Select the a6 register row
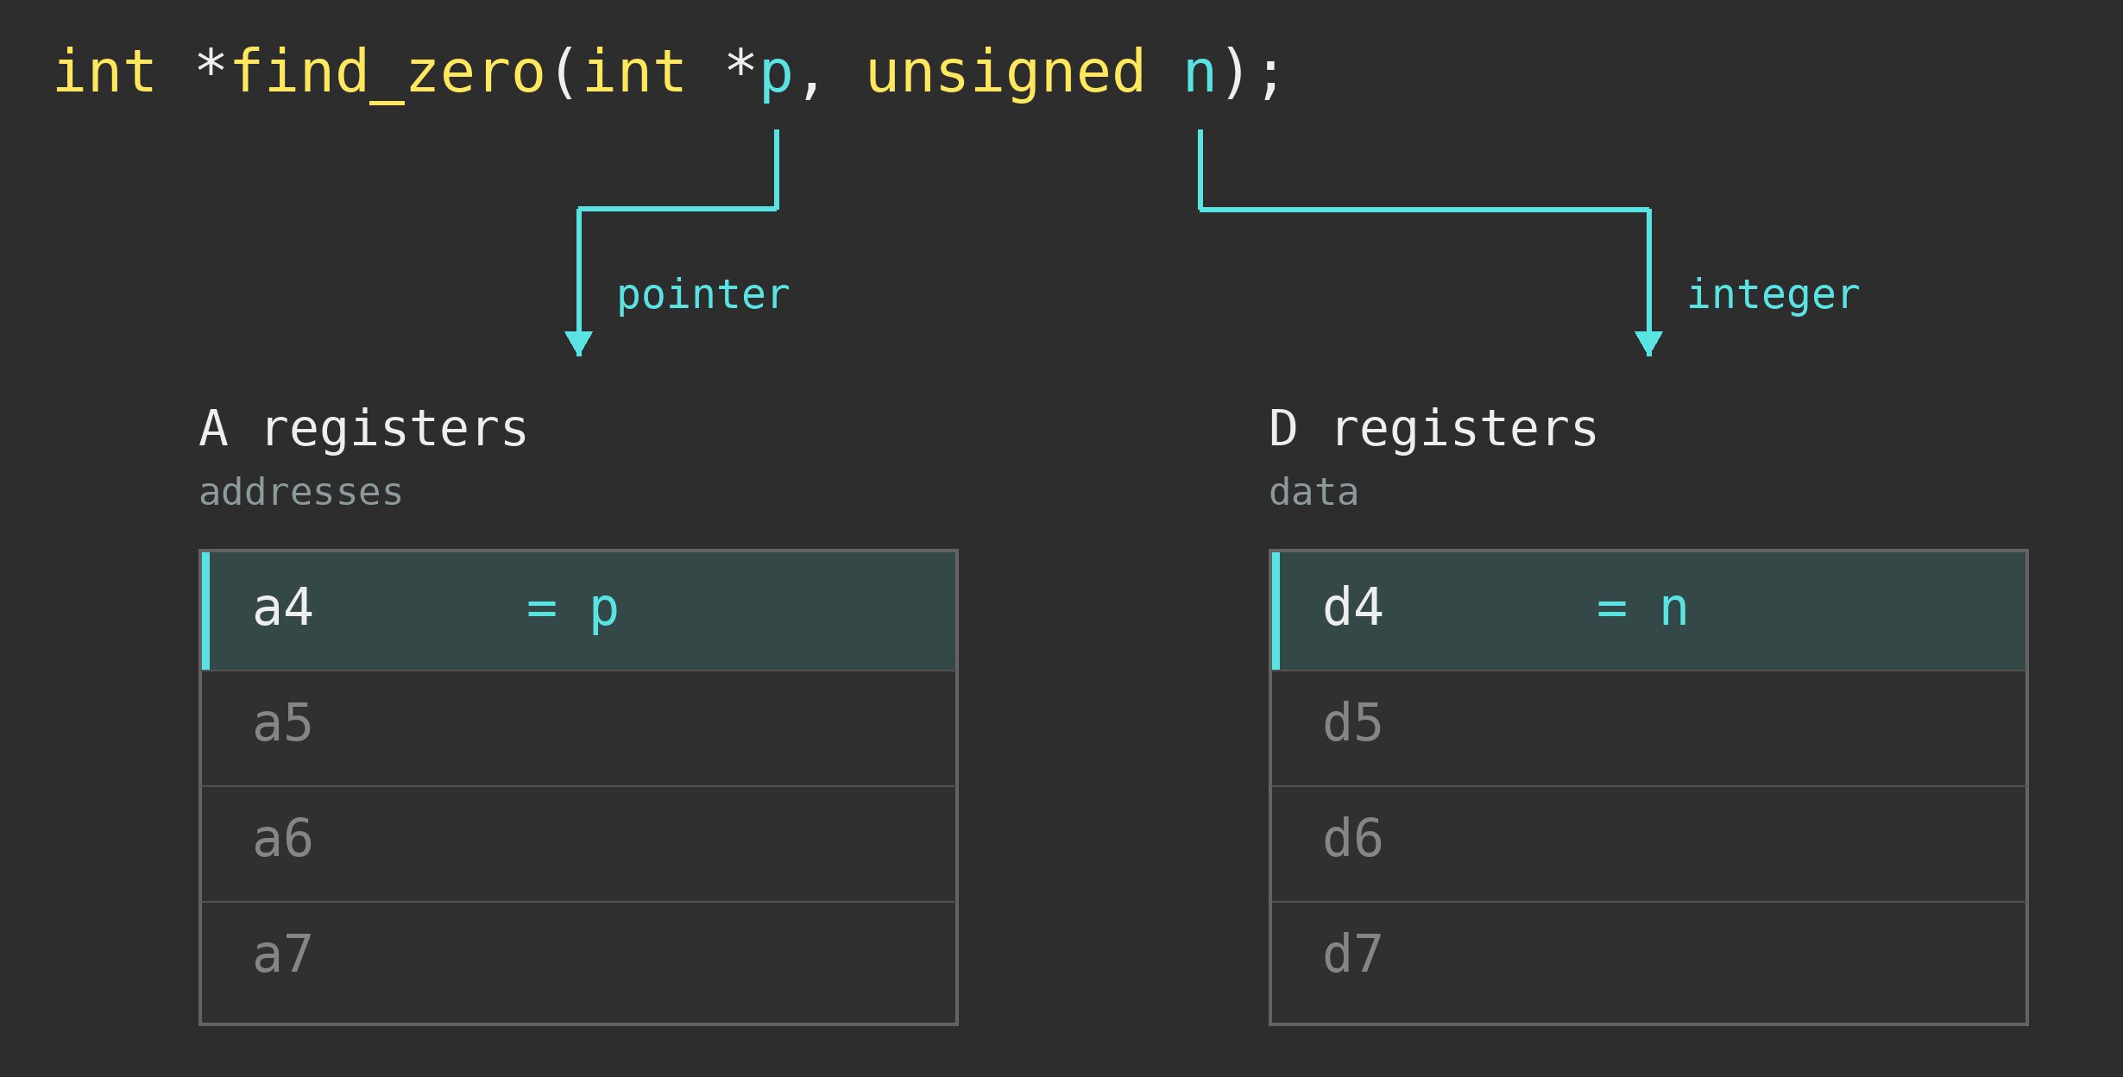Screen dimensions: 2123x1077 579,843
